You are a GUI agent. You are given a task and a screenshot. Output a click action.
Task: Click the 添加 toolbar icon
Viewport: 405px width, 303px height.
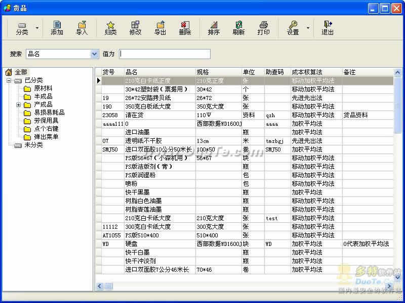coord(57,29)
